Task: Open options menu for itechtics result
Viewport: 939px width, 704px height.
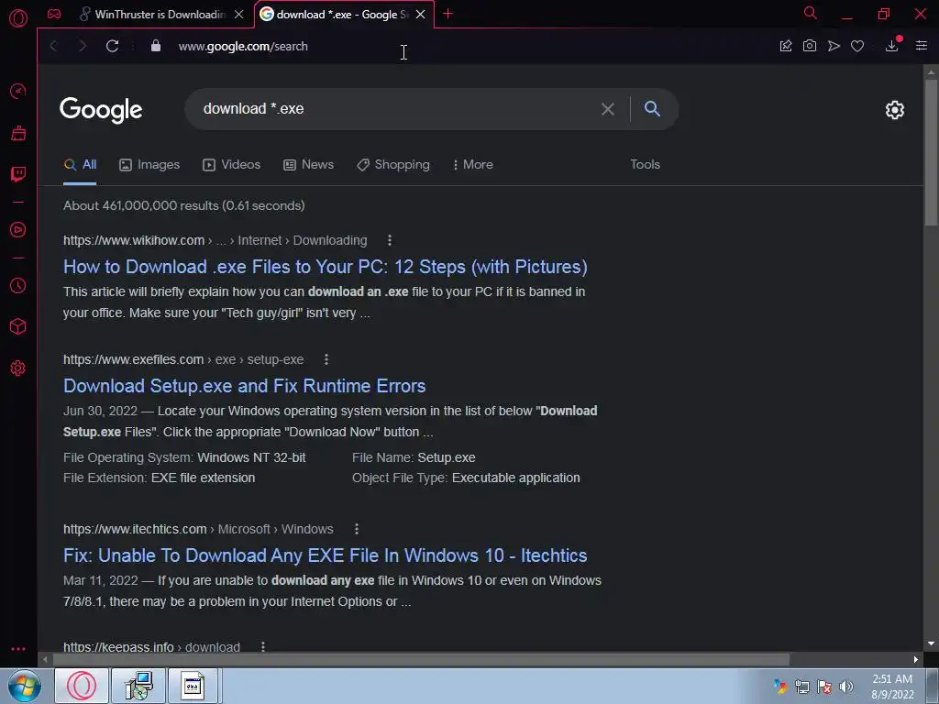Action: [357, 529]
